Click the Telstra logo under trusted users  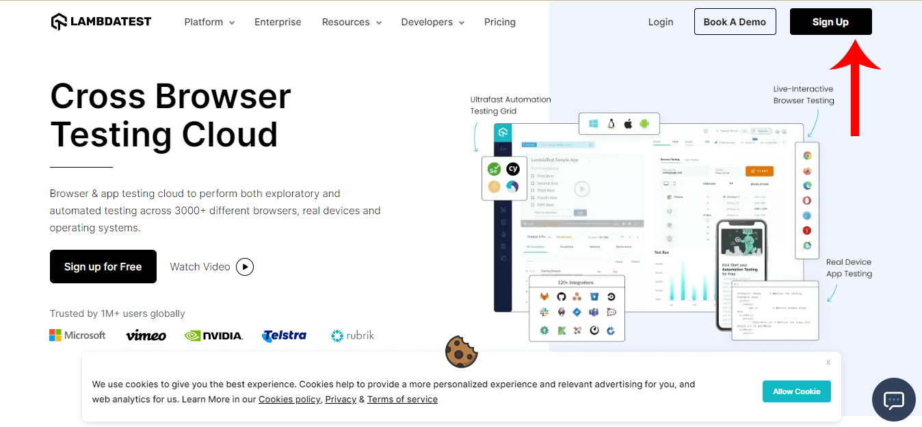[x=284, y=335]
